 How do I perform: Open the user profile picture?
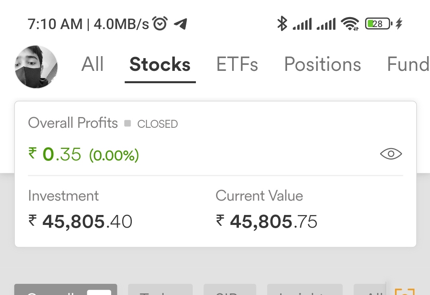coord(36,67)
